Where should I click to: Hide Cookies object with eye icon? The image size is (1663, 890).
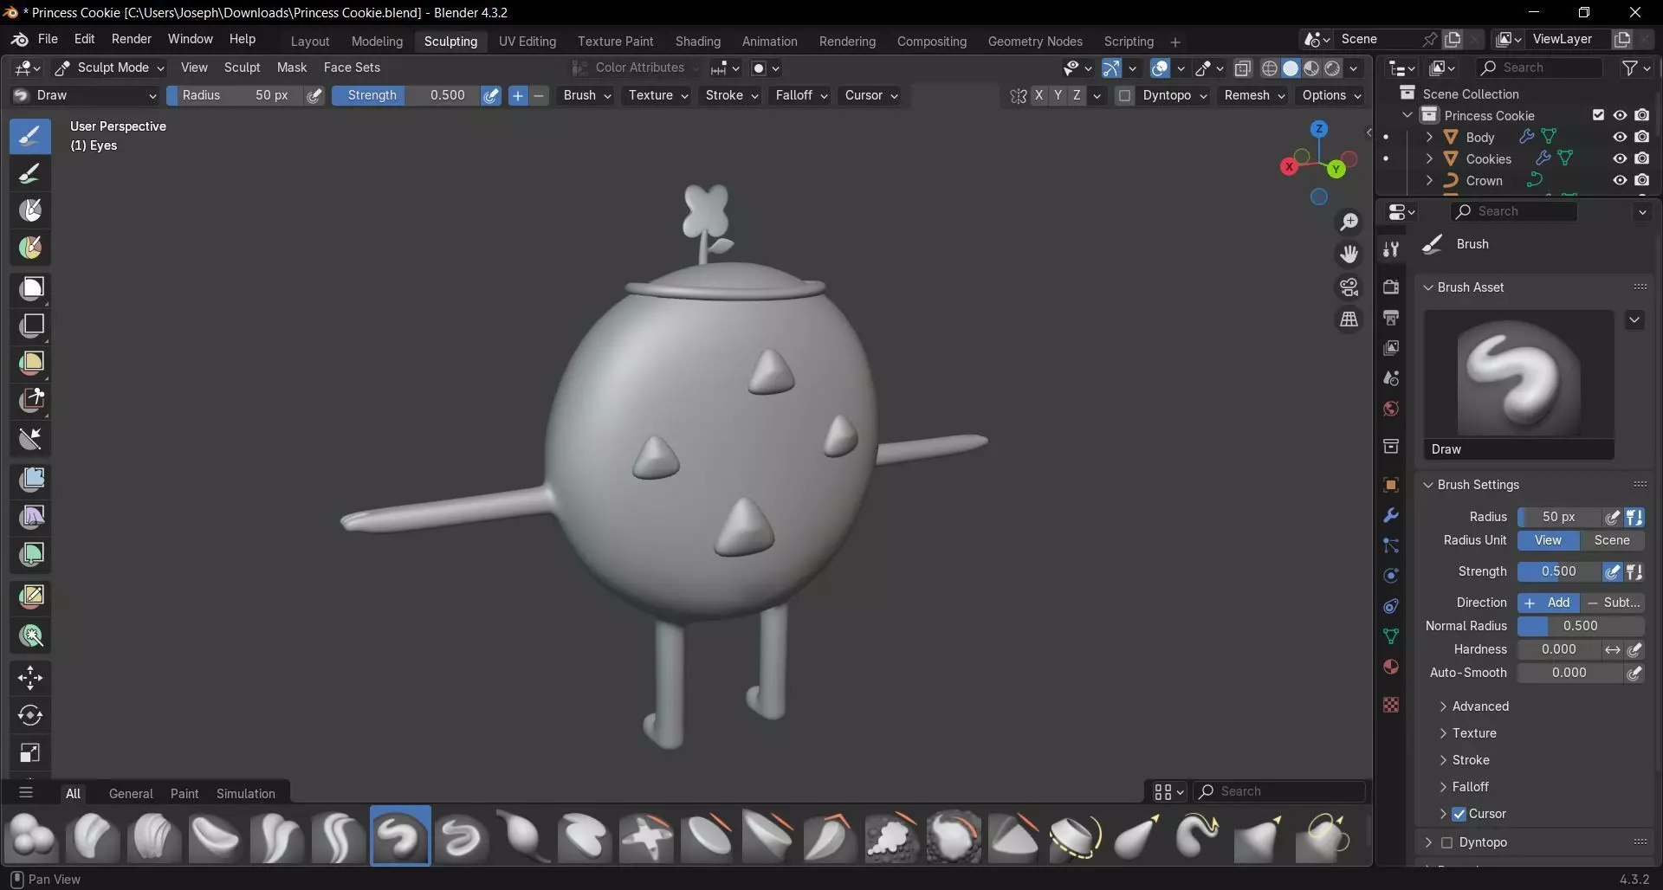tap(1620, 158)
